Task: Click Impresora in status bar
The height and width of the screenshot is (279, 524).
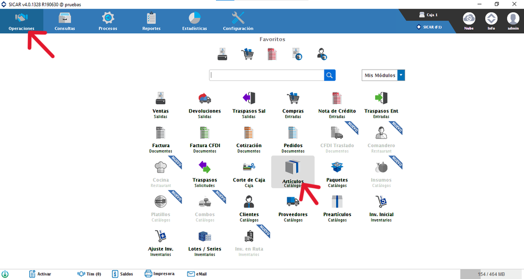Action: [x=160, y=274]
